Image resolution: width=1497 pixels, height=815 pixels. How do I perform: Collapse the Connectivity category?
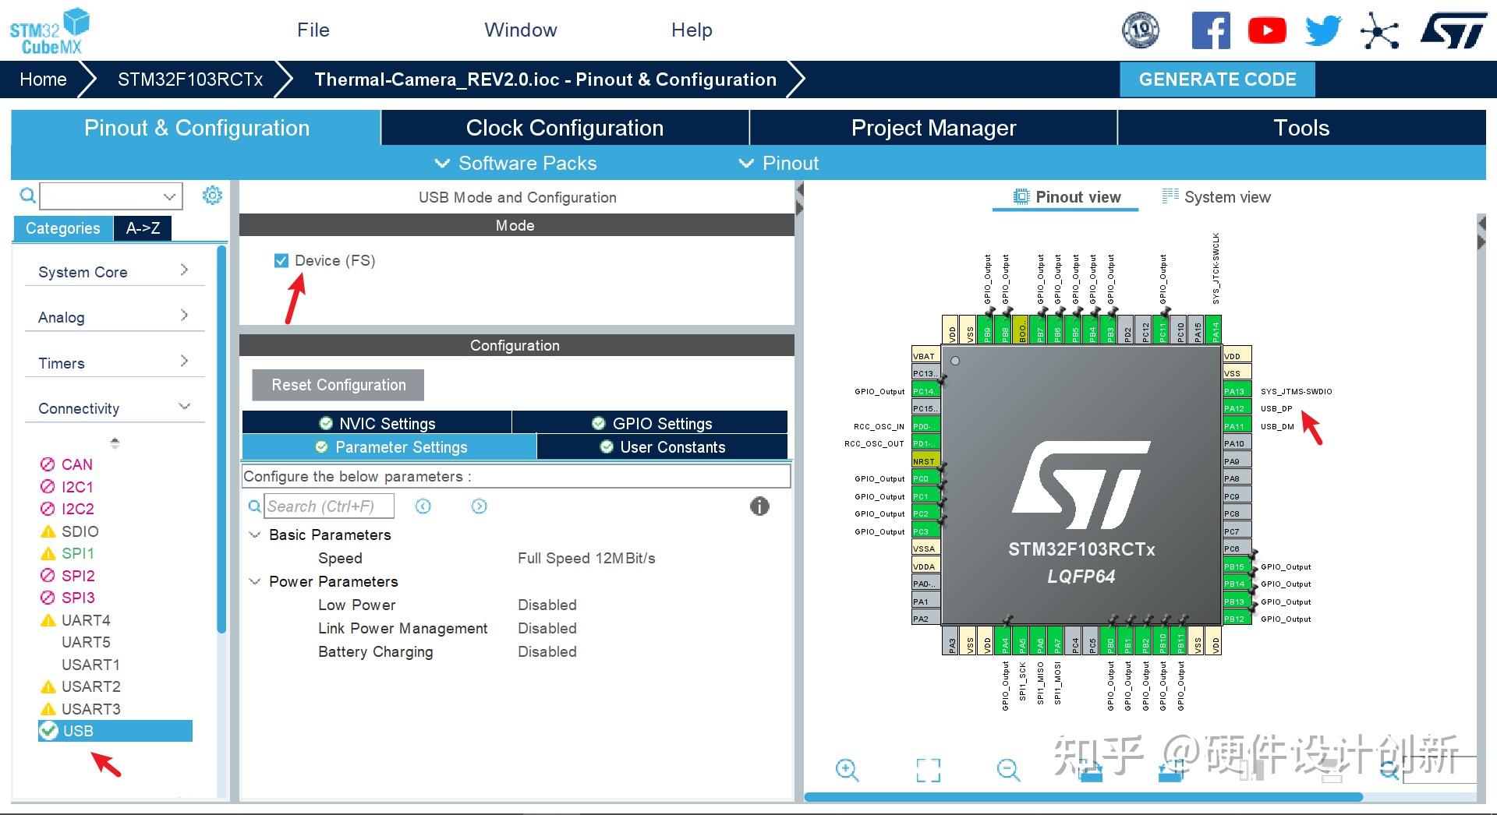point(184,406)
